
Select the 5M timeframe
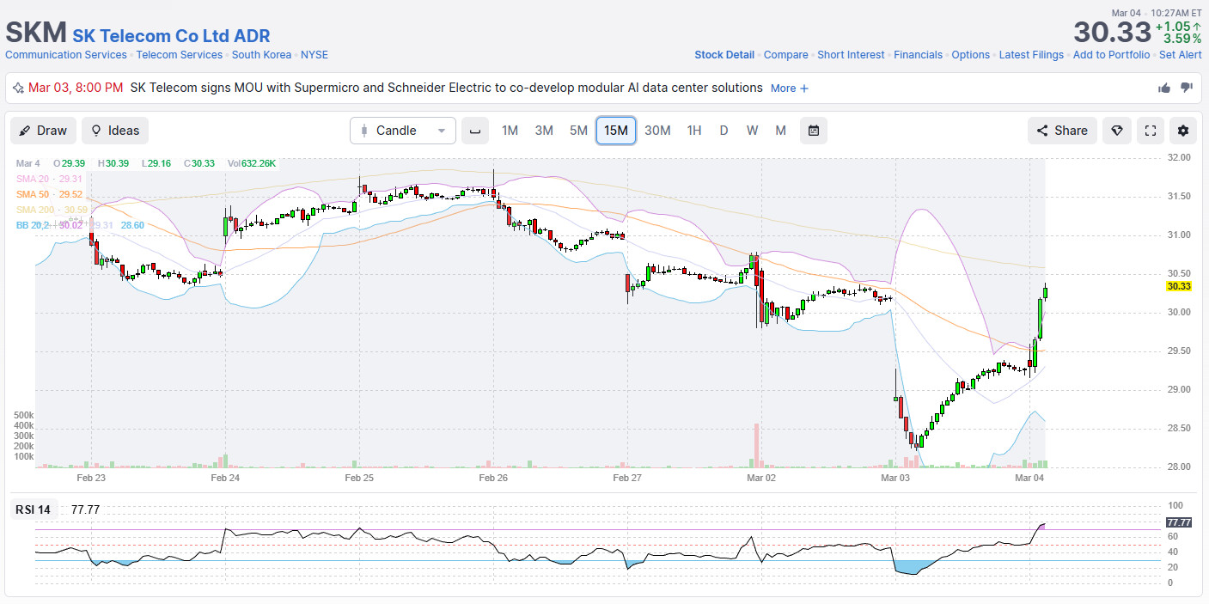coord(578,131)
